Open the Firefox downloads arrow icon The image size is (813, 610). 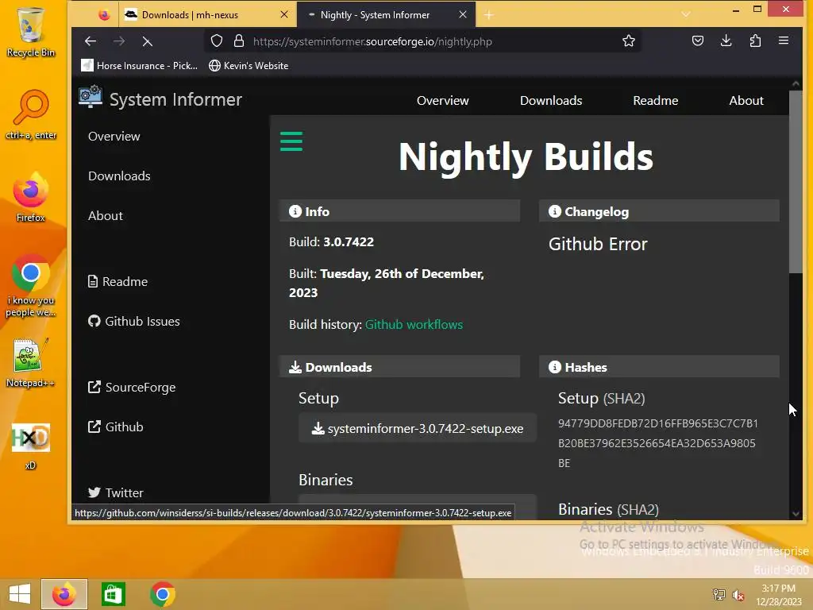click(726, 41)
